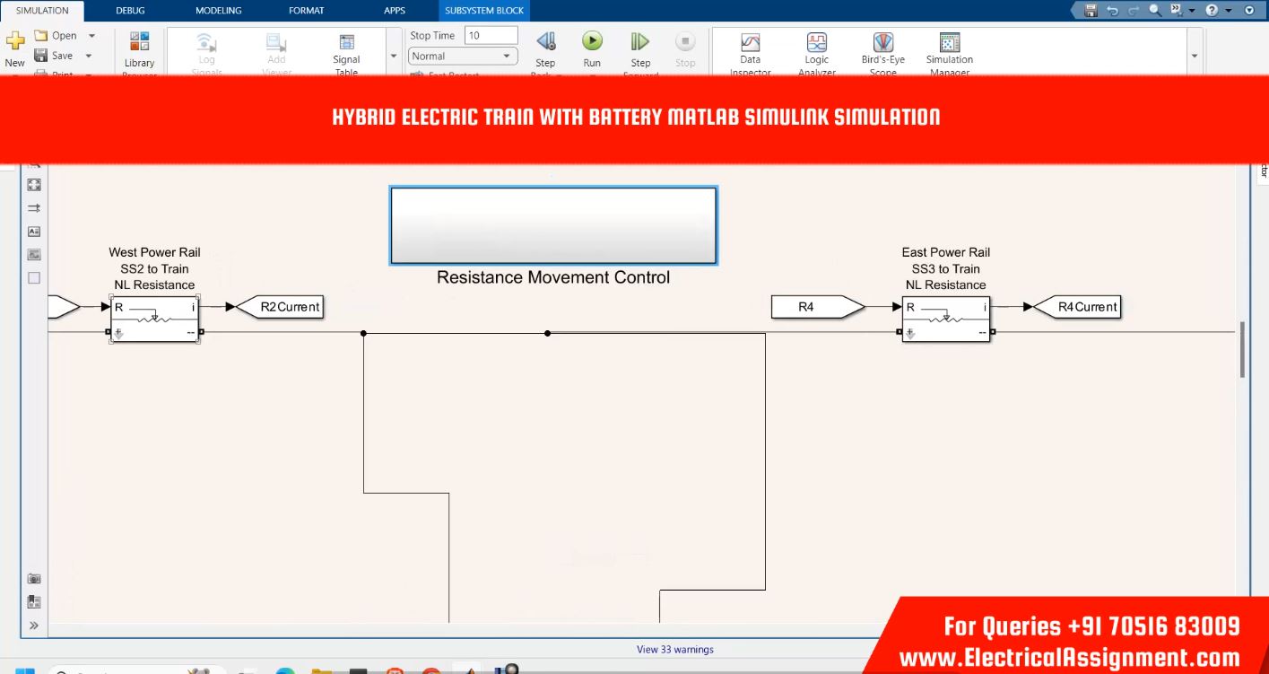Click the camera screenshot icon in the palette
1269x674 pixels.
tap(34, 579)
